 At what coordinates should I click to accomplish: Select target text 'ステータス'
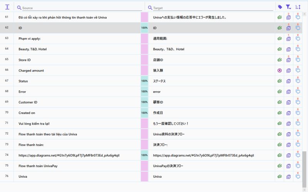[x=159, y=81]
